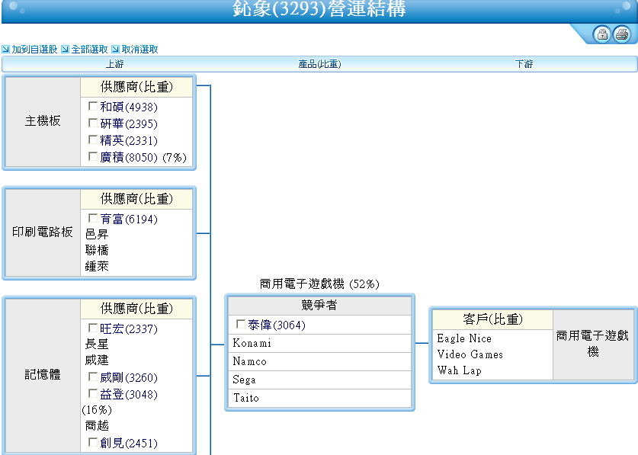Open the 益登(3048) stock link
This screenshot has width=638, height=455.
129,394
